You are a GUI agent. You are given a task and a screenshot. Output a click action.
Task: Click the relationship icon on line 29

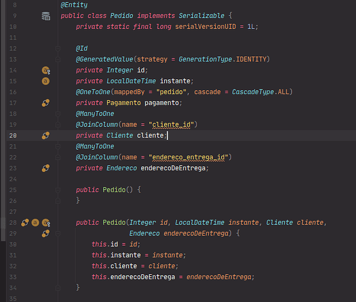[x=45, y=233]
